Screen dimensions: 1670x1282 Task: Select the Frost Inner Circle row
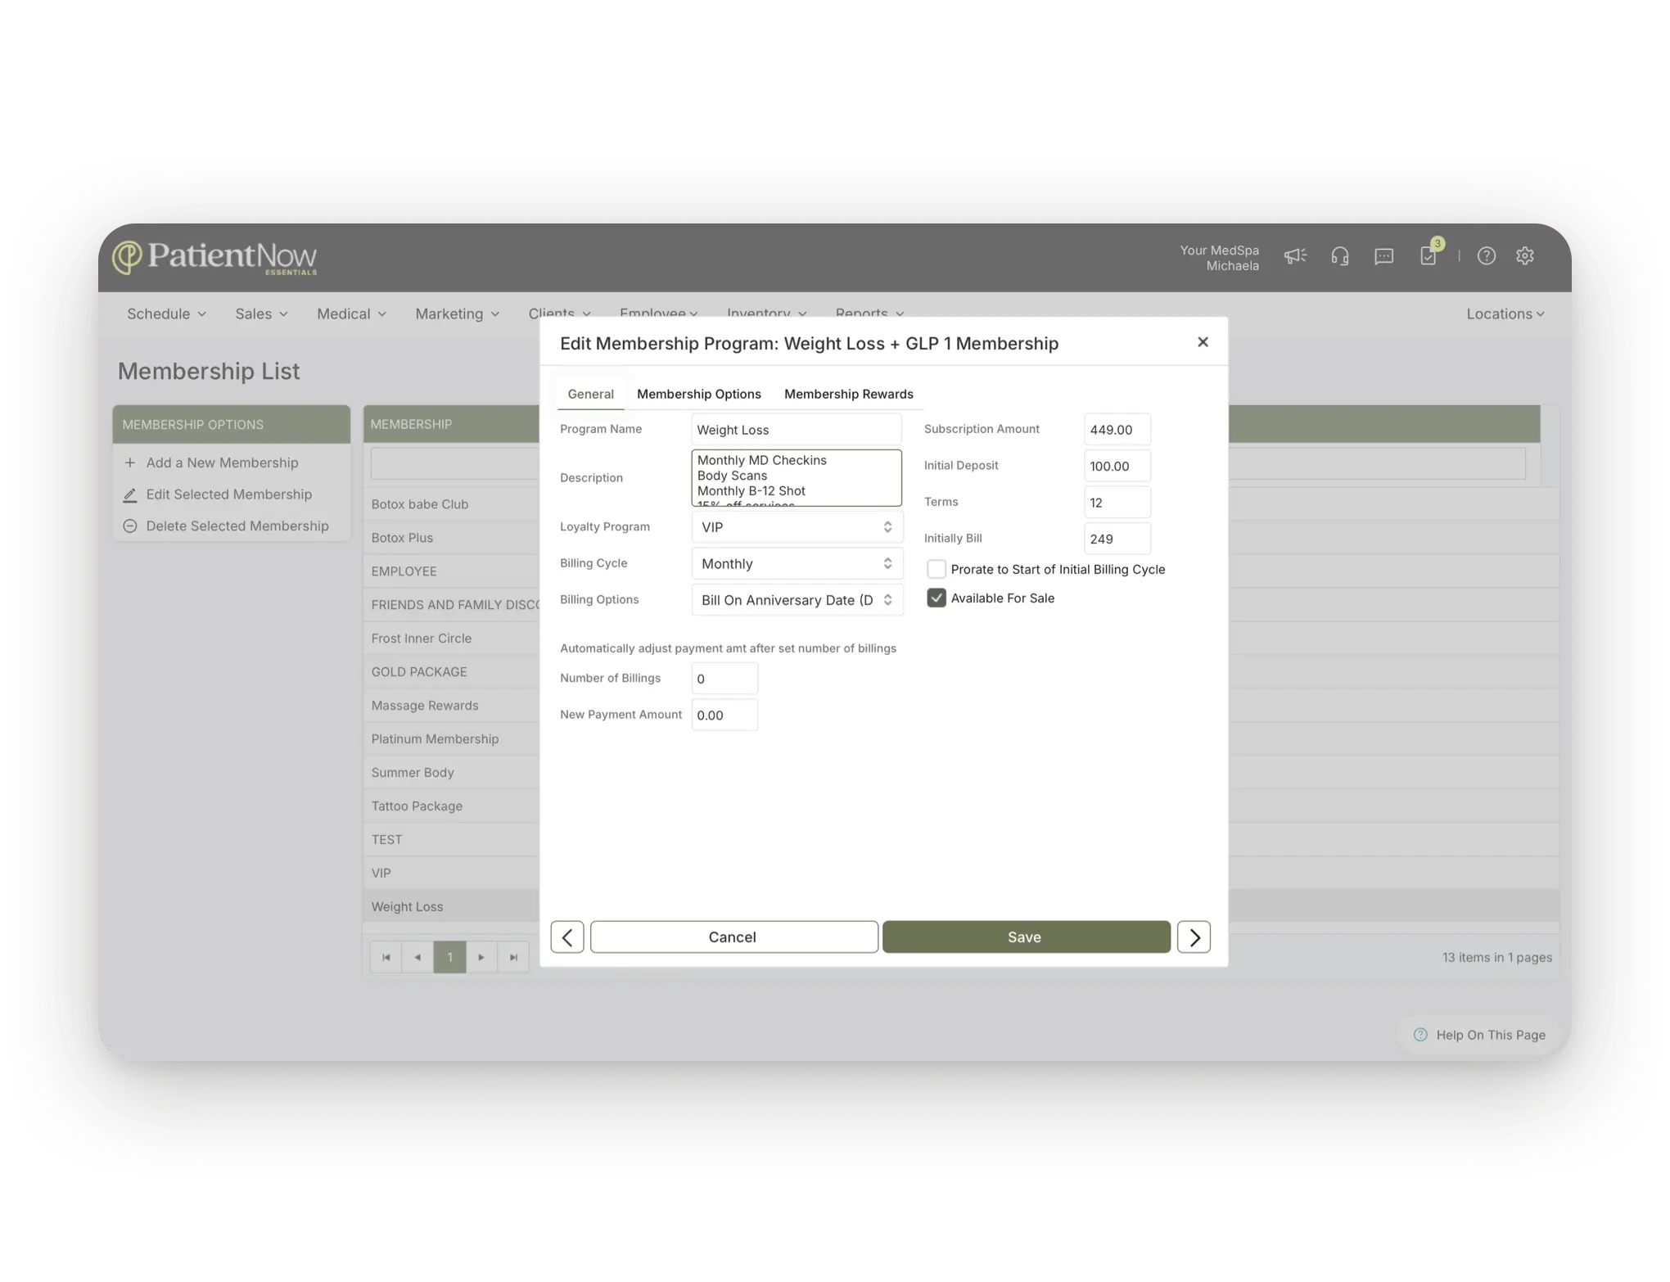(451, 639)
